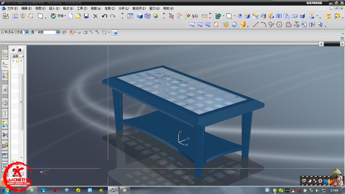Screen dimensions: 345x194
Task: Expand the sketch tool dropdown arrow
Action: click(224, 16)
